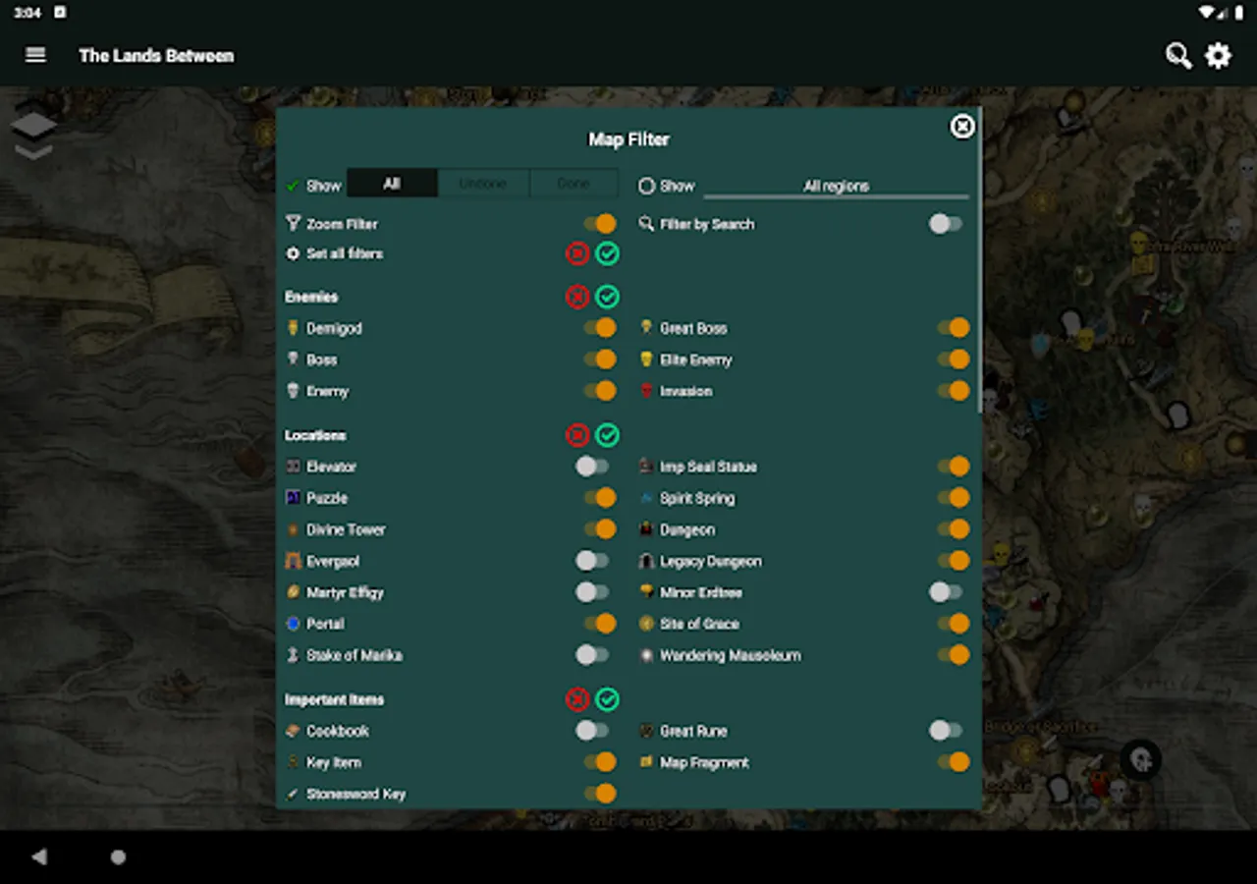Turn off the Boss switch

[x=600, y=359]
